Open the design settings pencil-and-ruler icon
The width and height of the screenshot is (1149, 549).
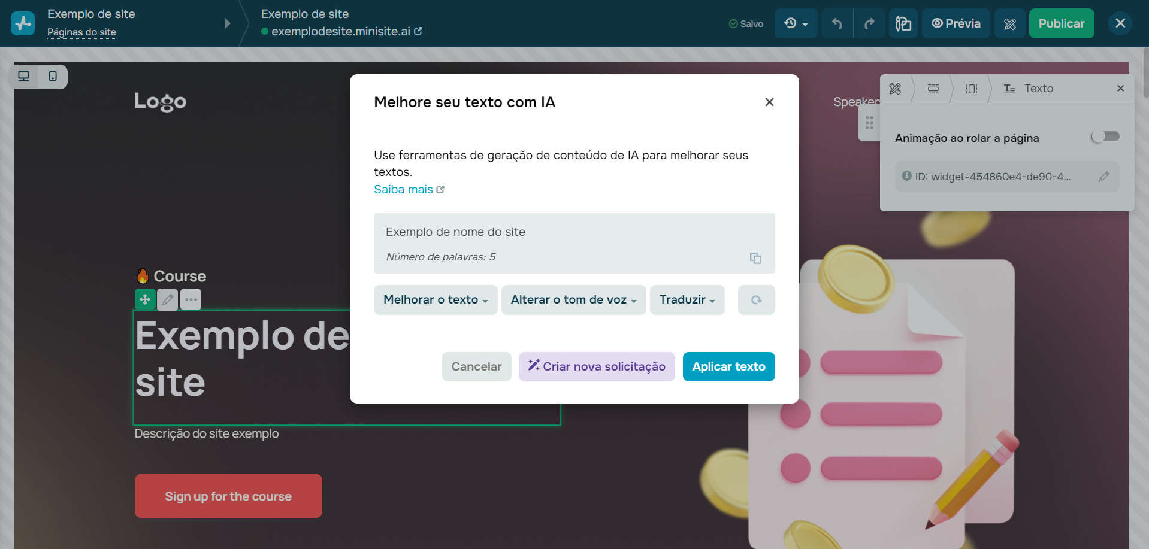tap(1009, 23)
